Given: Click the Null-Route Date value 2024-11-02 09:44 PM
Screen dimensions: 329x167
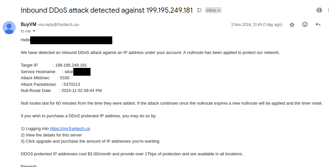Looking at the screenshot, I should pos(81,91).
